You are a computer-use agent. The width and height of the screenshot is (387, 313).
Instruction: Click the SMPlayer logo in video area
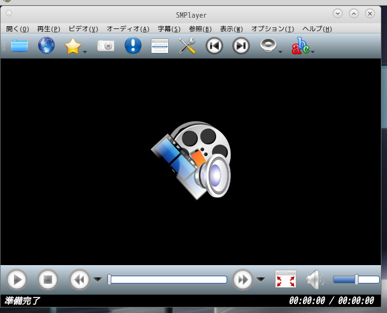[x=191, y=160]
